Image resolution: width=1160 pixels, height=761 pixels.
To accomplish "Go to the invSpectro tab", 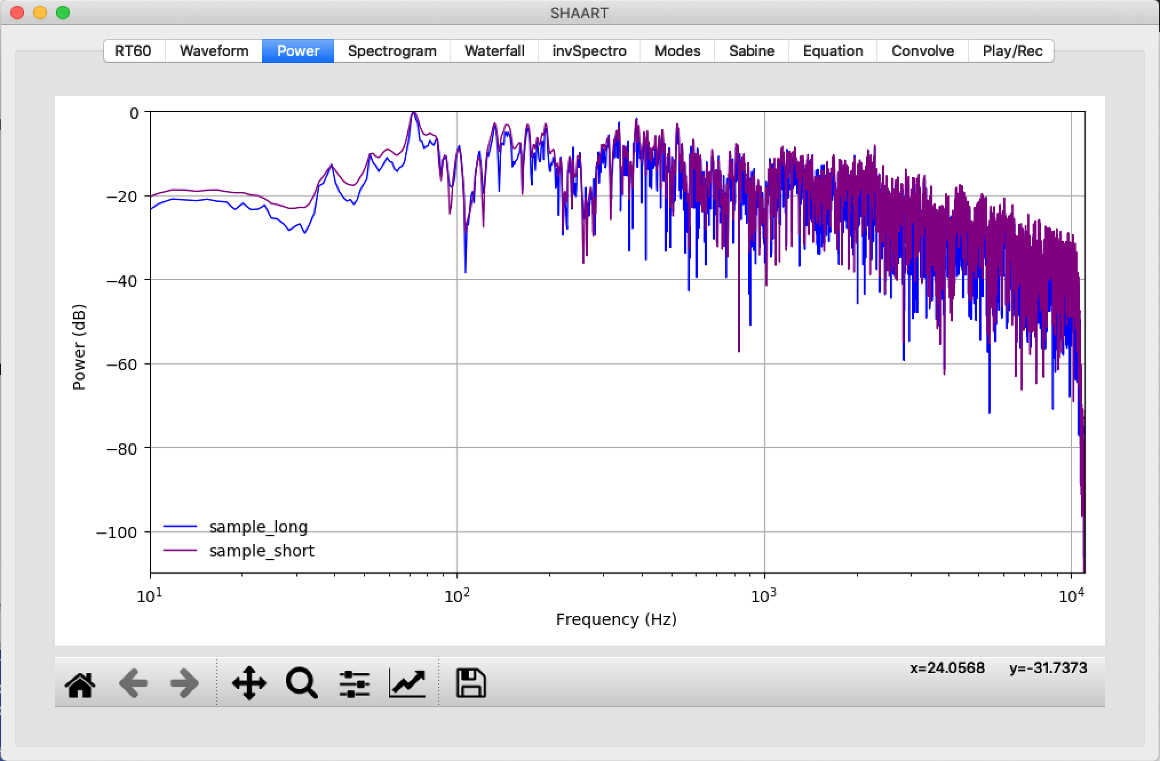I will pyautogui.click(x=589, y=51).
